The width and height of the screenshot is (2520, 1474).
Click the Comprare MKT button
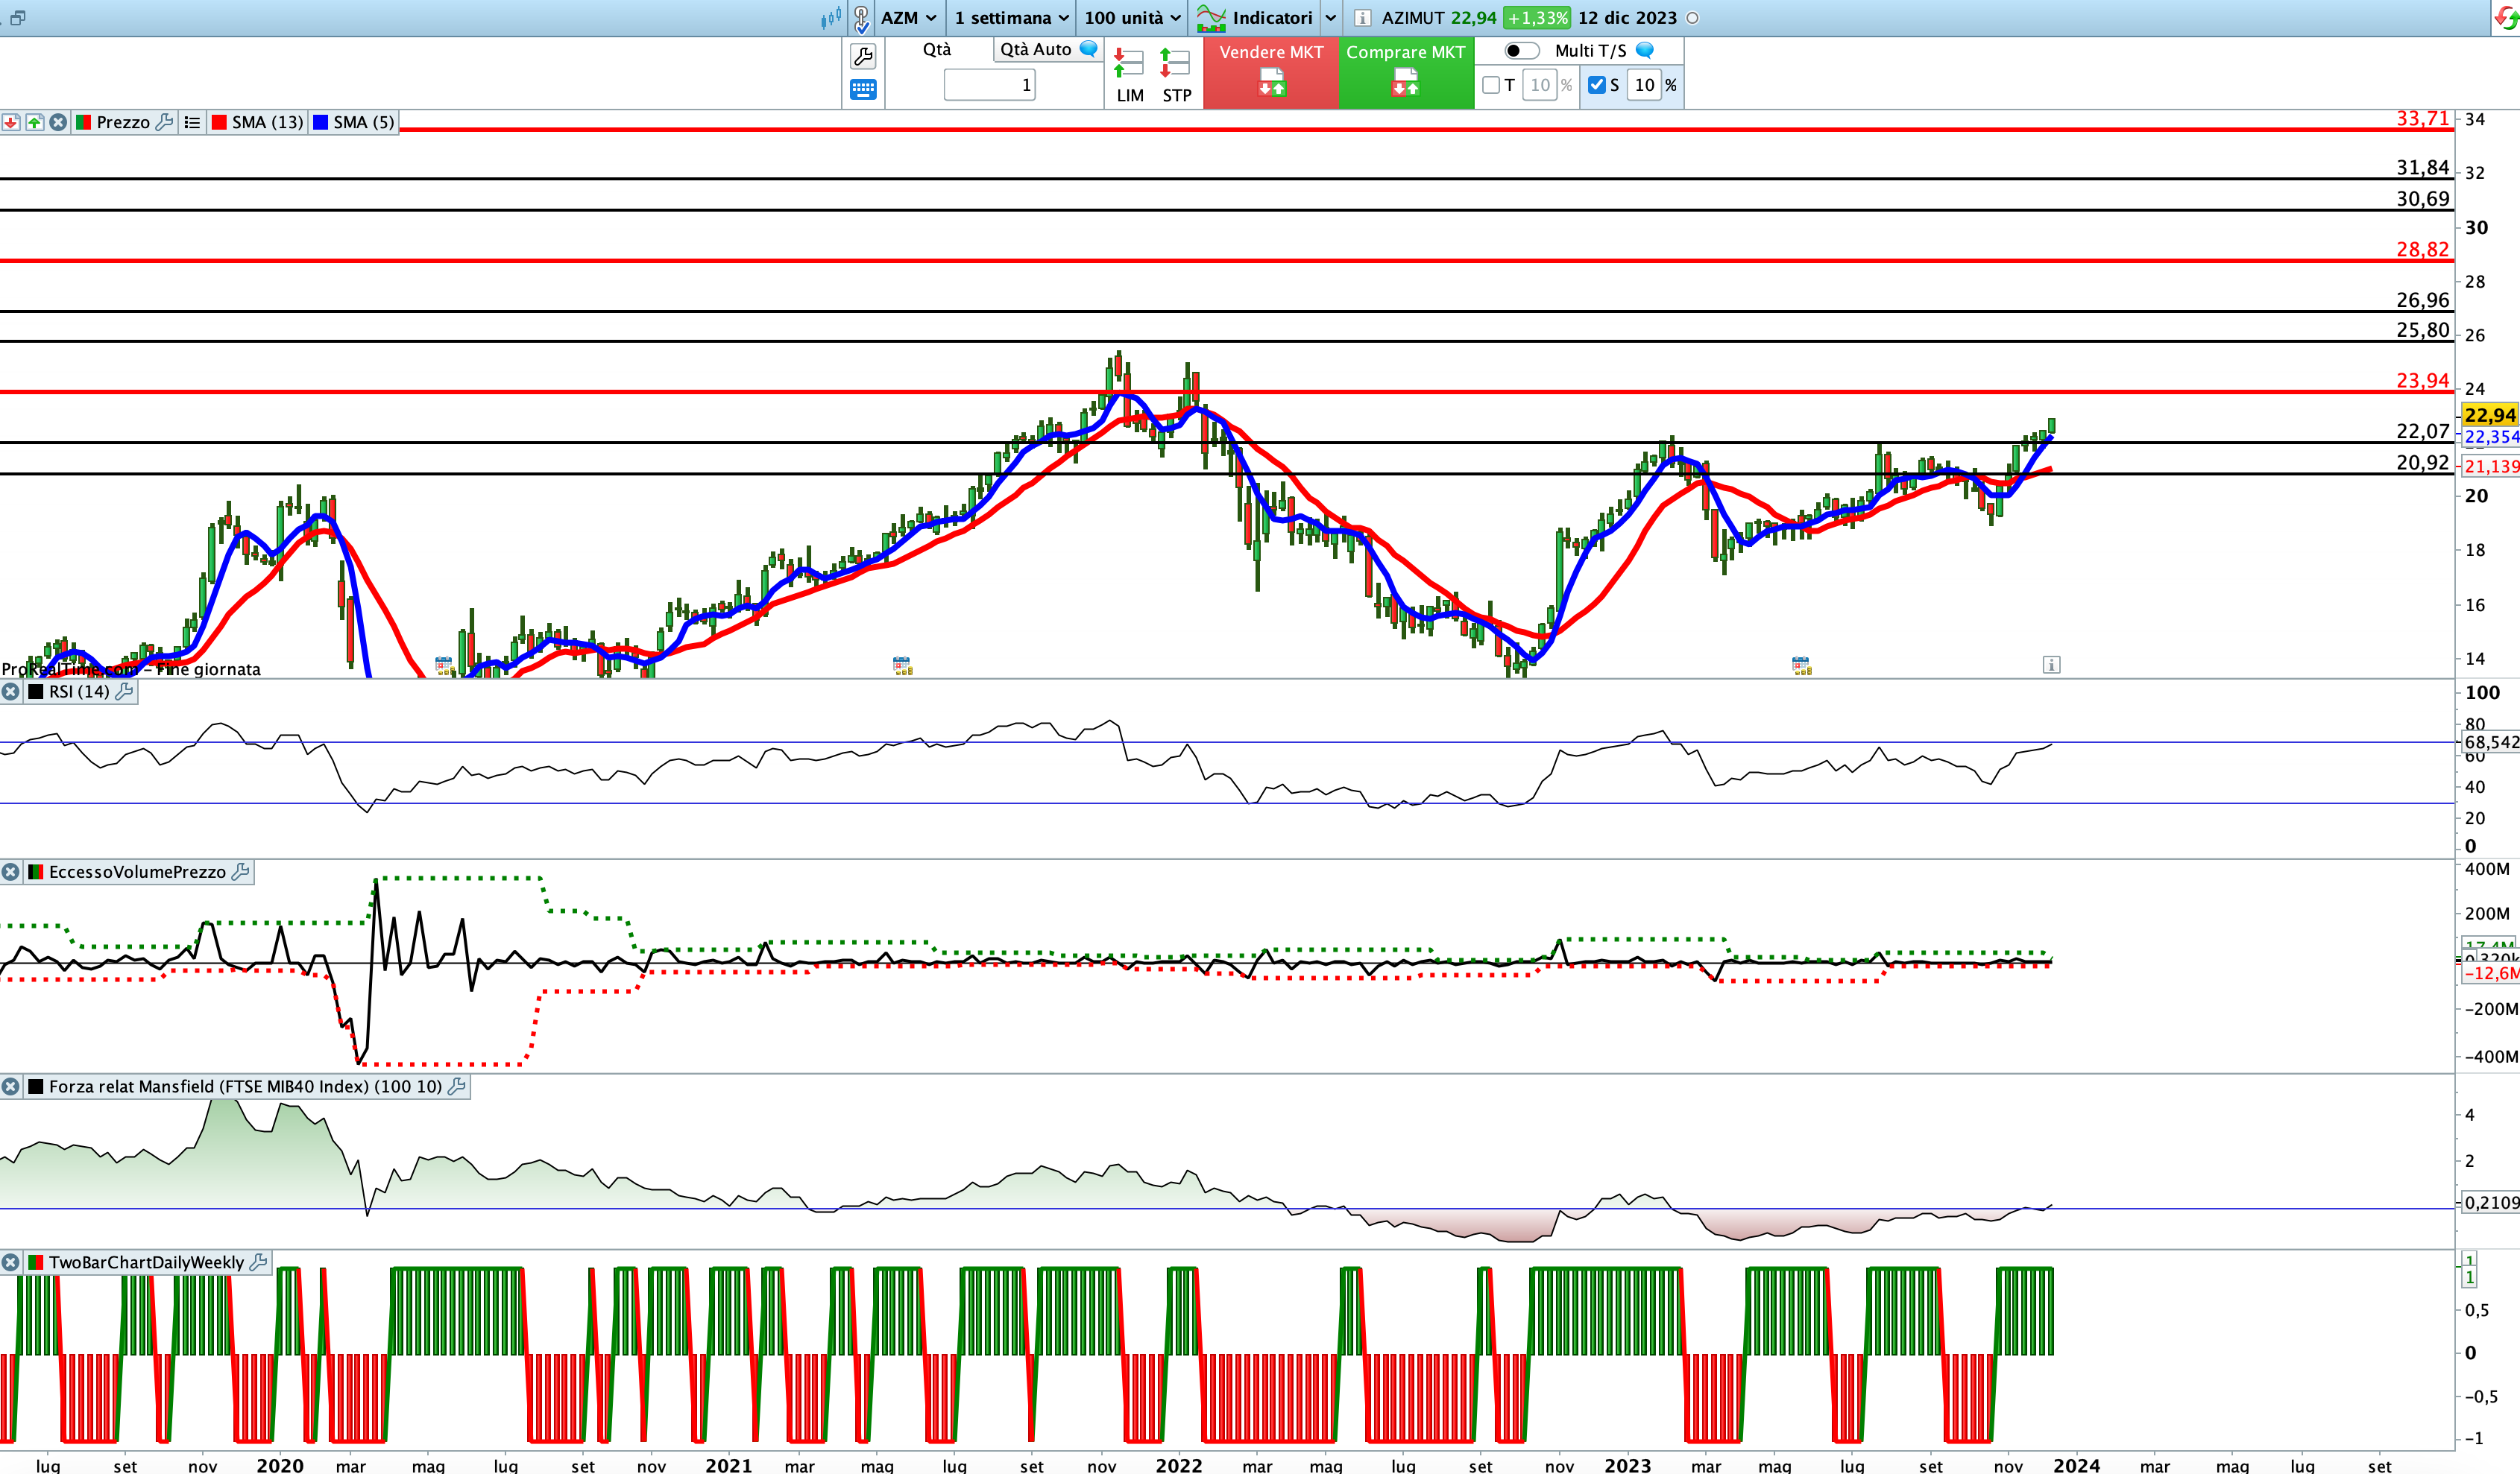pos(1406,72)
